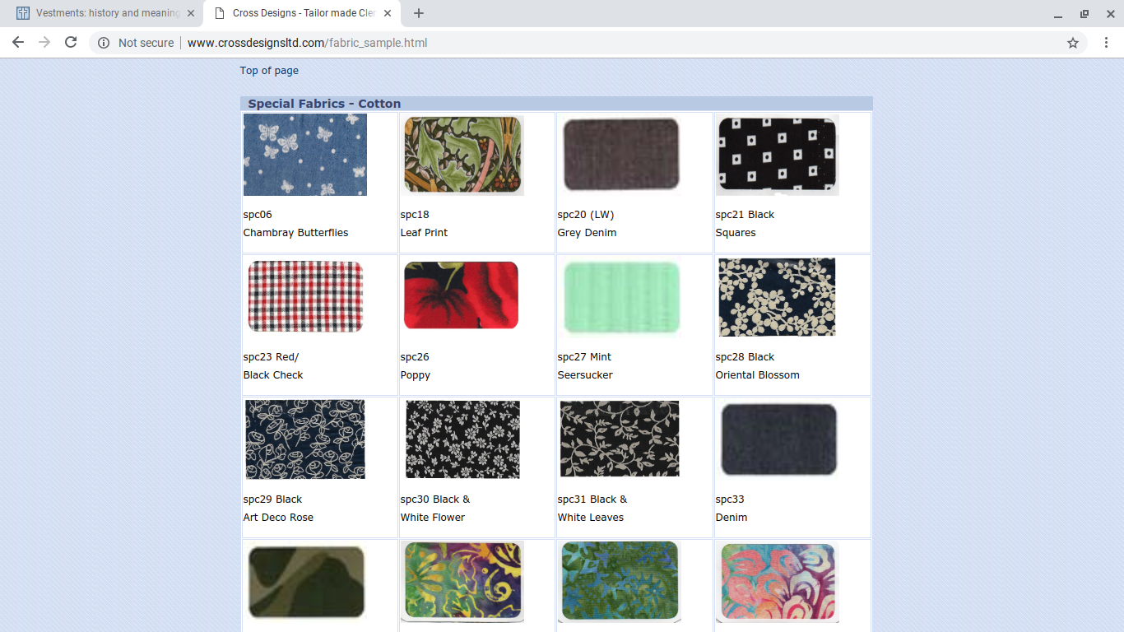Open the Black Squares fabric swatch
This screenshot has height=632, width=1124.
778,155
